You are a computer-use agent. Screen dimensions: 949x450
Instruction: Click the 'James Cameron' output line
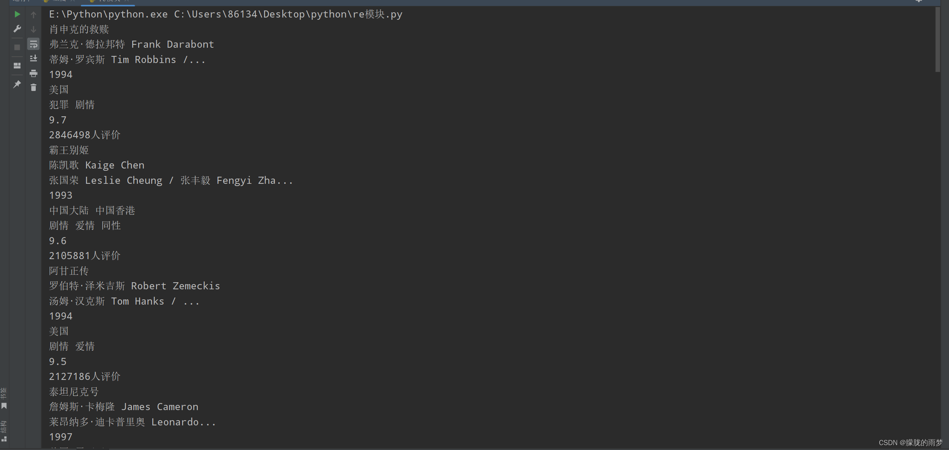(124, 407)
